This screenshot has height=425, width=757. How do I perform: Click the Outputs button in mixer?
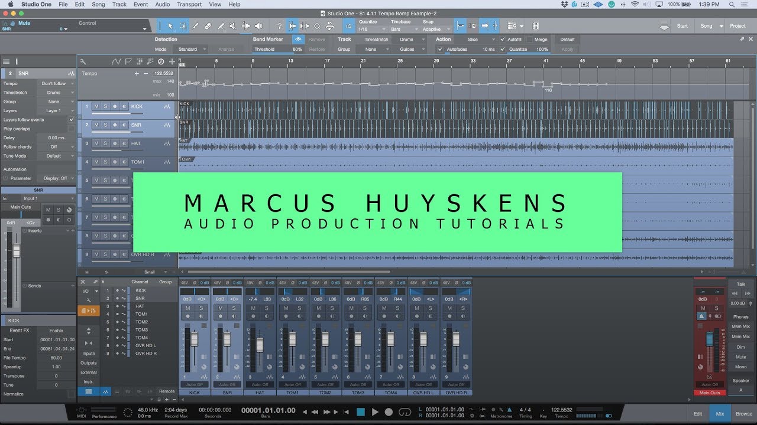coord(89,363)
